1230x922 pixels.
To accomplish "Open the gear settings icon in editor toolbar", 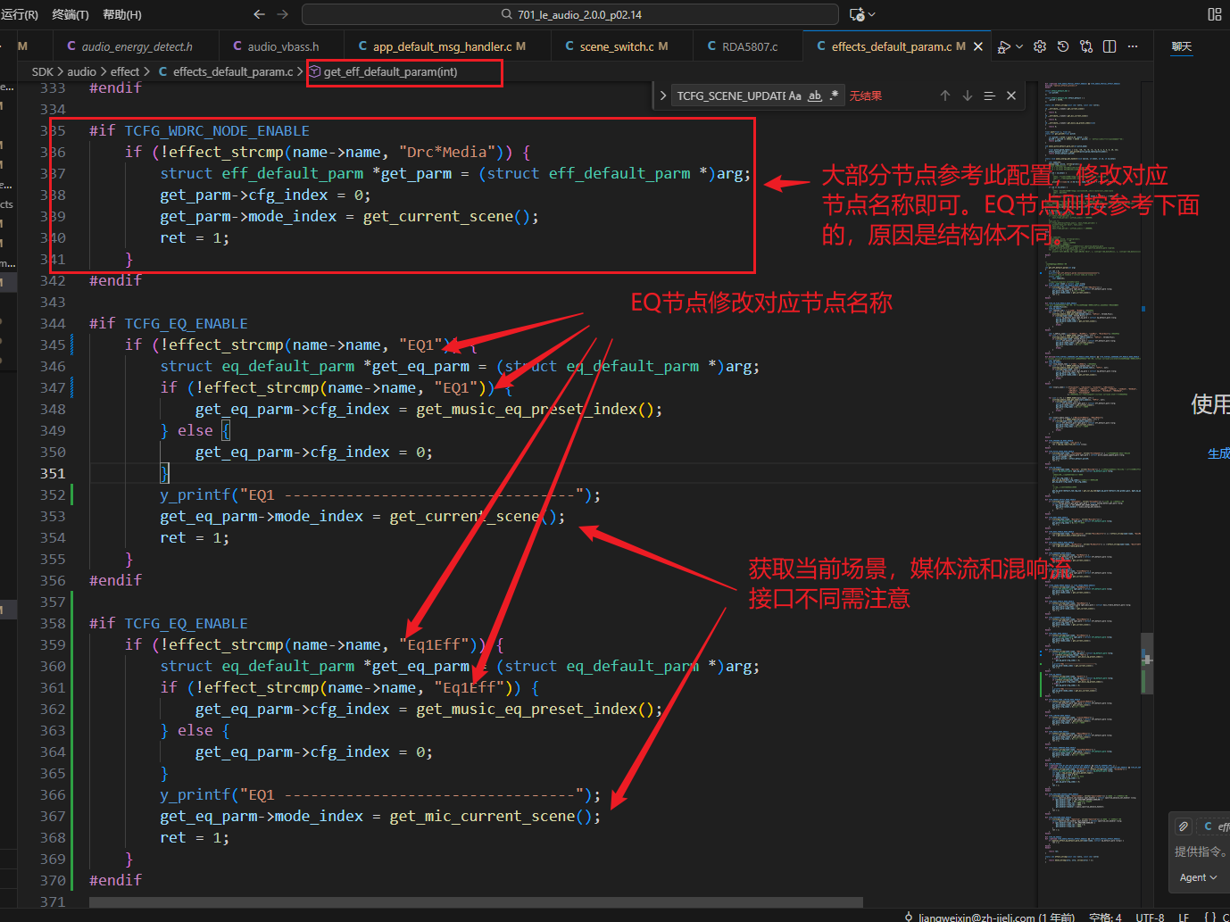I will (x=1040, y=46).
